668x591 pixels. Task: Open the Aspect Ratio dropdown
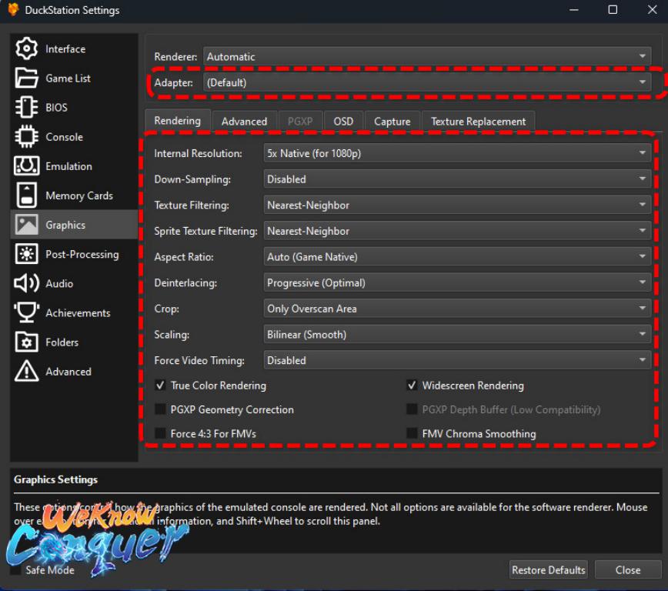457,256
